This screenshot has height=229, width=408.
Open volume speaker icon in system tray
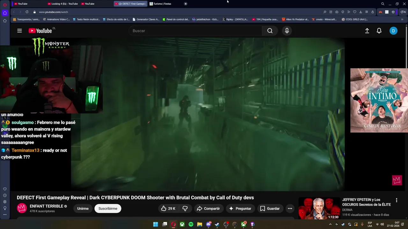(x=382, y=224)
